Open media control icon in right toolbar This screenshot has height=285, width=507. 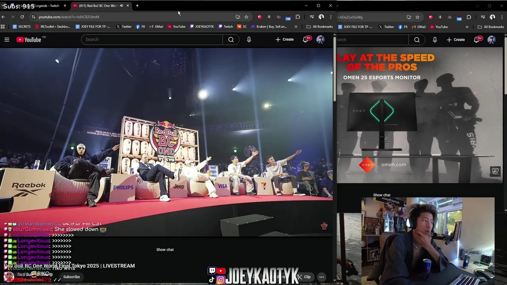[x=483, y=17]
